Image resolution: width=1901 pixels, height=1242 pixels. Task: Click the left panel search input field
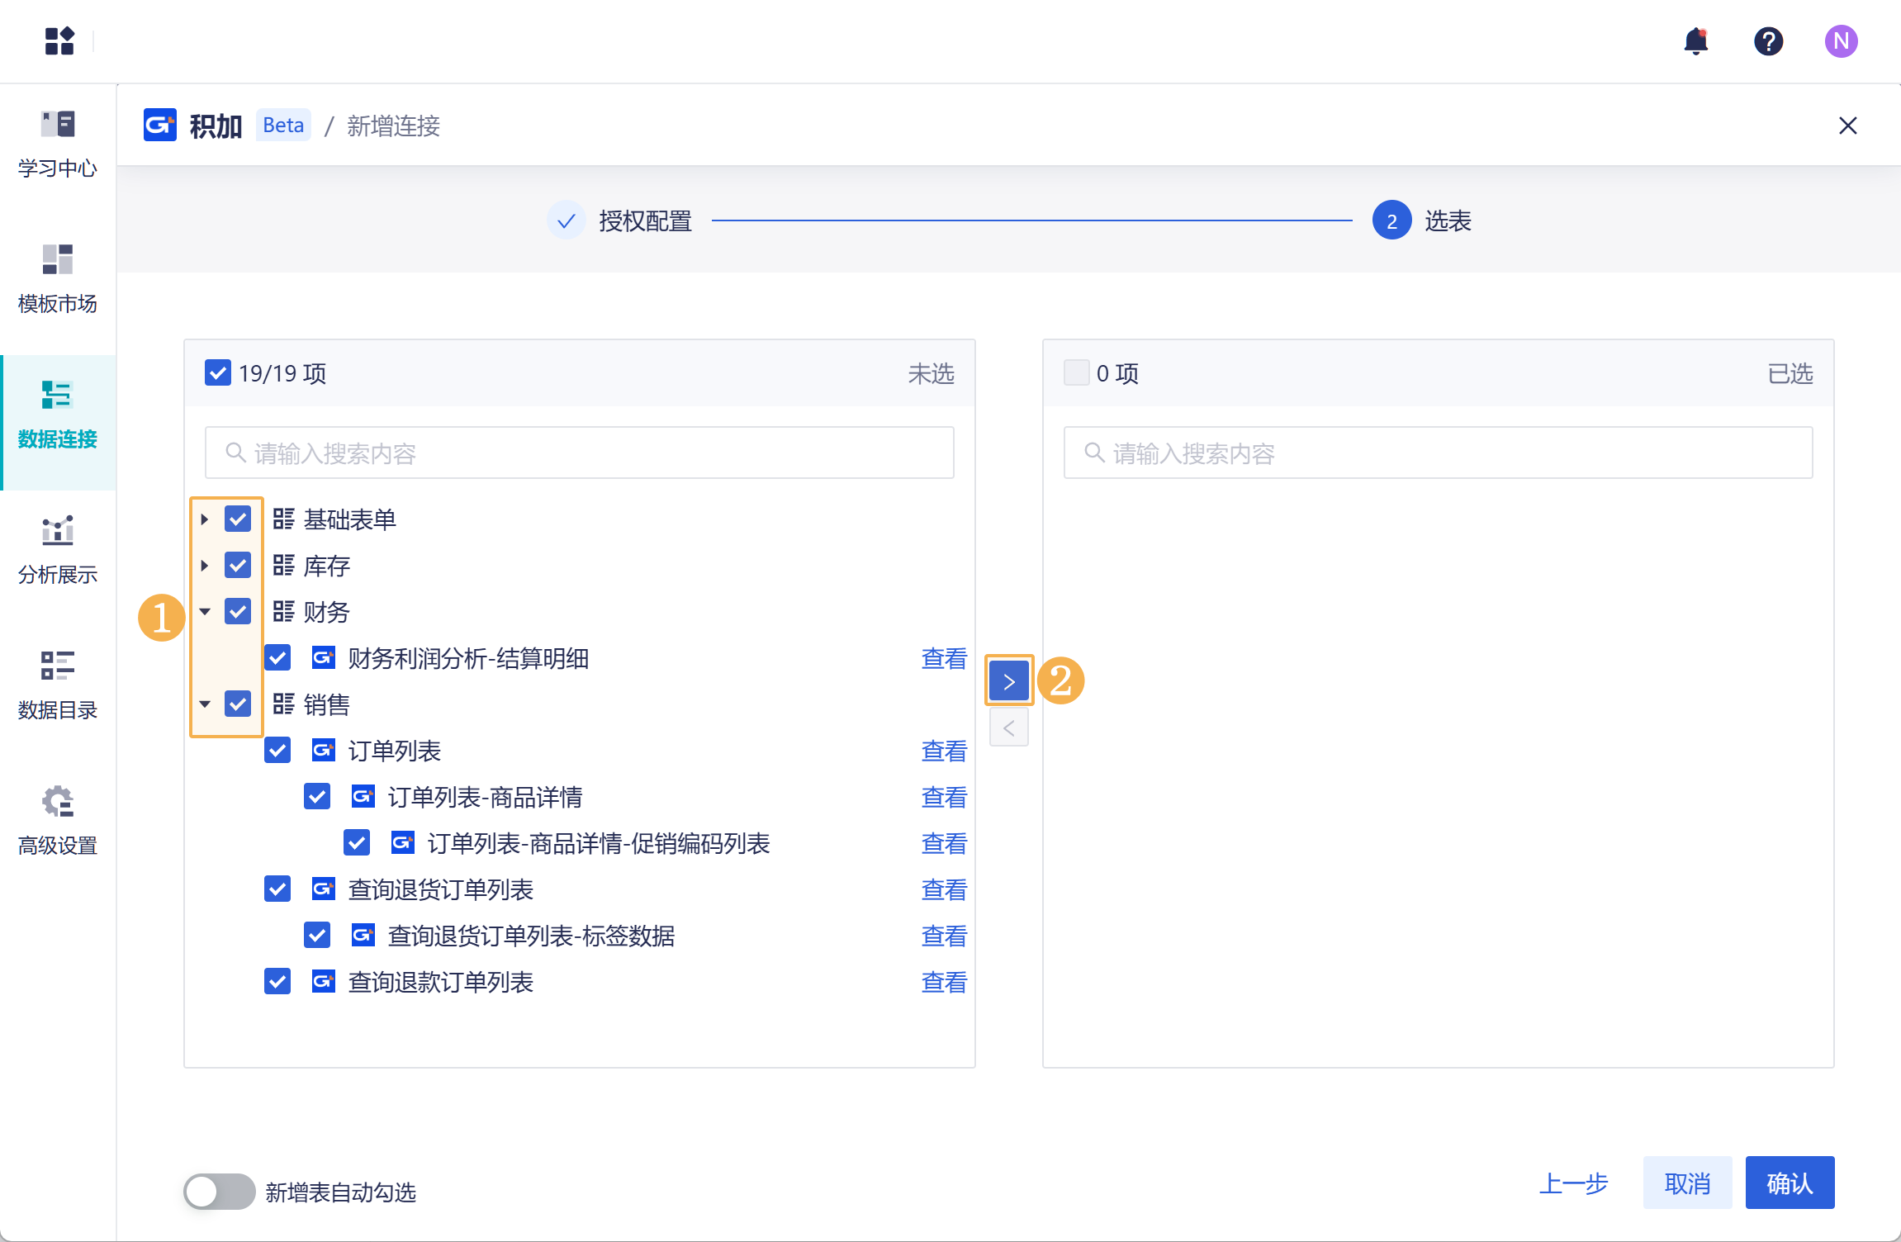pyautogui.click(x=580, y=453)
